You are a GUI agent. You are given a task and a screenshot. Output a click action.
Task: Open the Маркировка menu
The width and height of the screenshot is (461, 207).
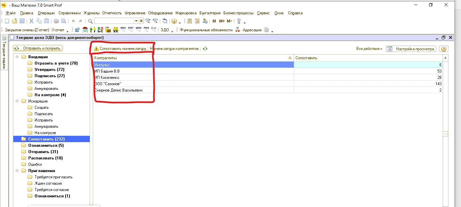186,13
